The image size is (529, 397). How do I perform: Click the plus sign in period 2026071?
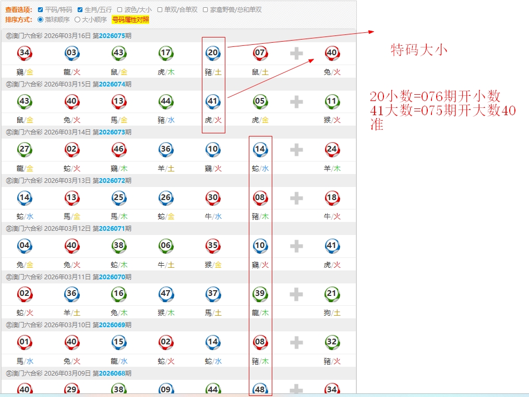pos(296,246)
